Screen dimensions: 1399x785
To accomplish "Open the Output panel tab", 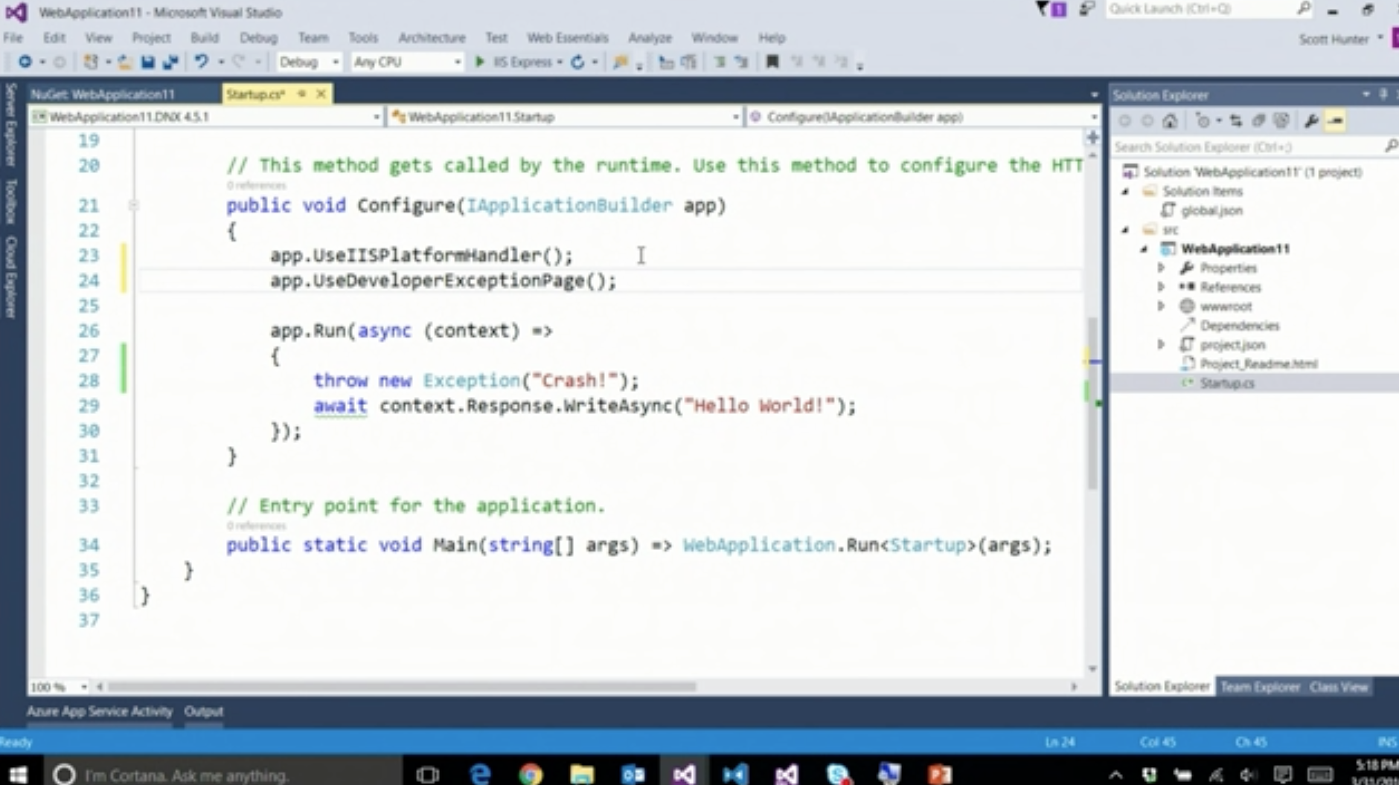I will pyautogui.click(x=204, y=711).
